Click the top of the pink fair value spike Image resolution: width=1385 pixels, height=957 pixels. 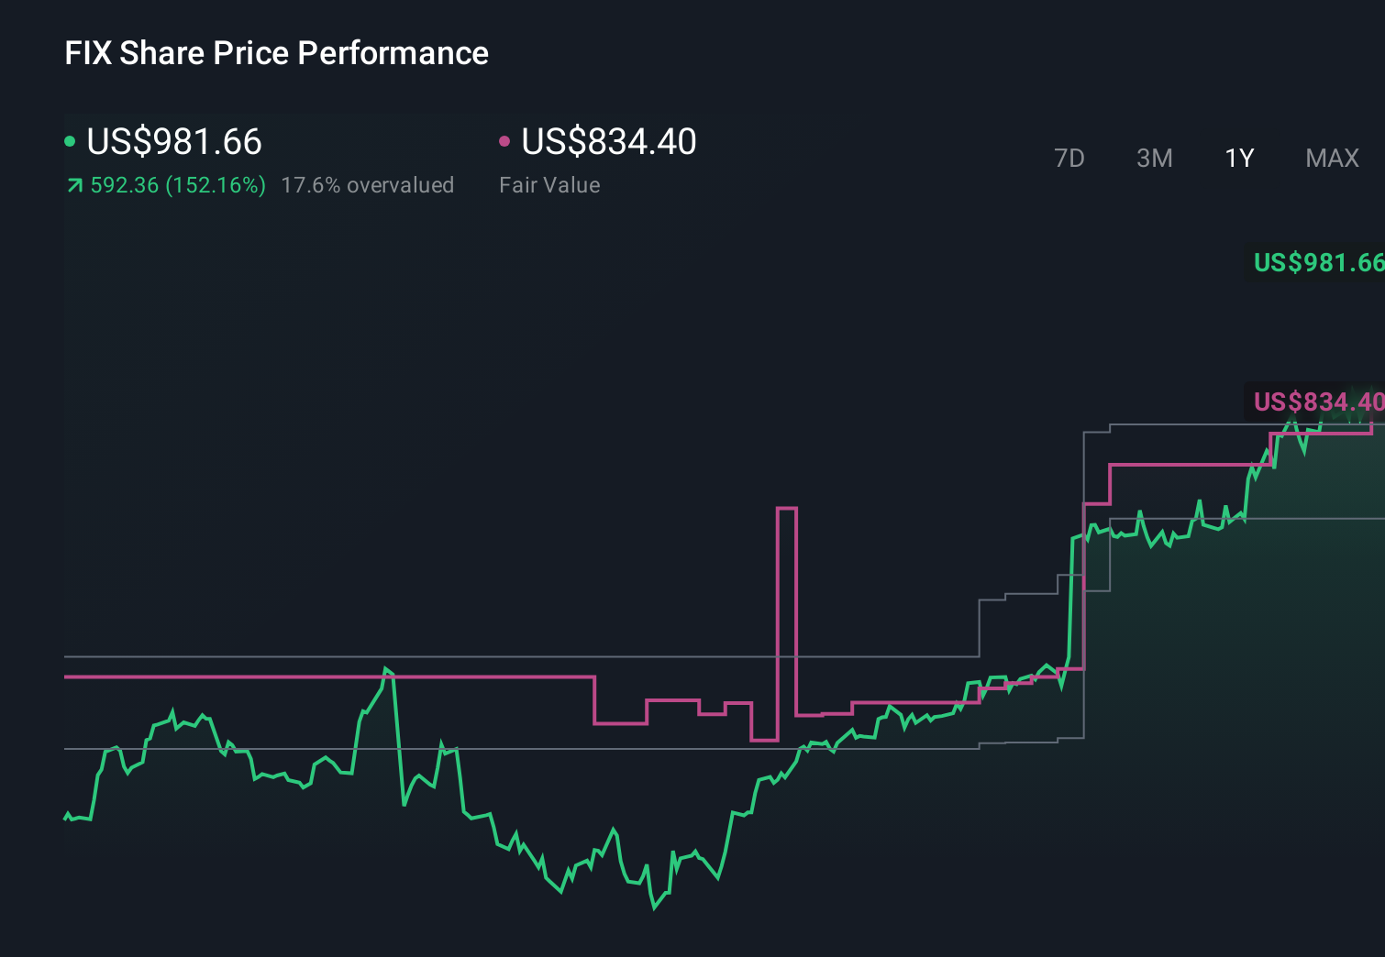point(786,508)
